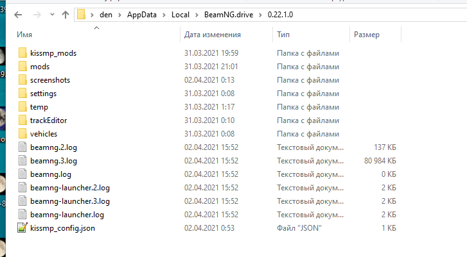This screenshot has height=257, width=467.
Task: Click 0.22.1.0 breadcrumb segment
Action: click(280, 15)
